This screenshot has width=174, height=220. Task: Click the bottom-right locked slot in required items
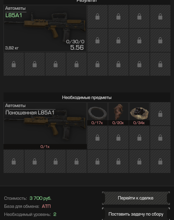[160, 161]
